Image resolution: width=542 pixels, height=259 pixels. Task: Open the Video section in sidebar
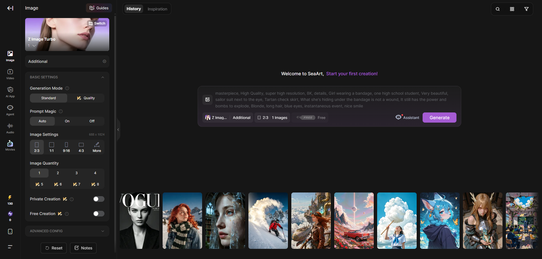click(10, 74)
